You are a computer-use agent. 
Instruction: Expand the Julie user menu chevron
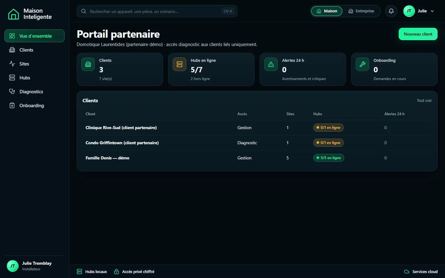coord(432,11)
